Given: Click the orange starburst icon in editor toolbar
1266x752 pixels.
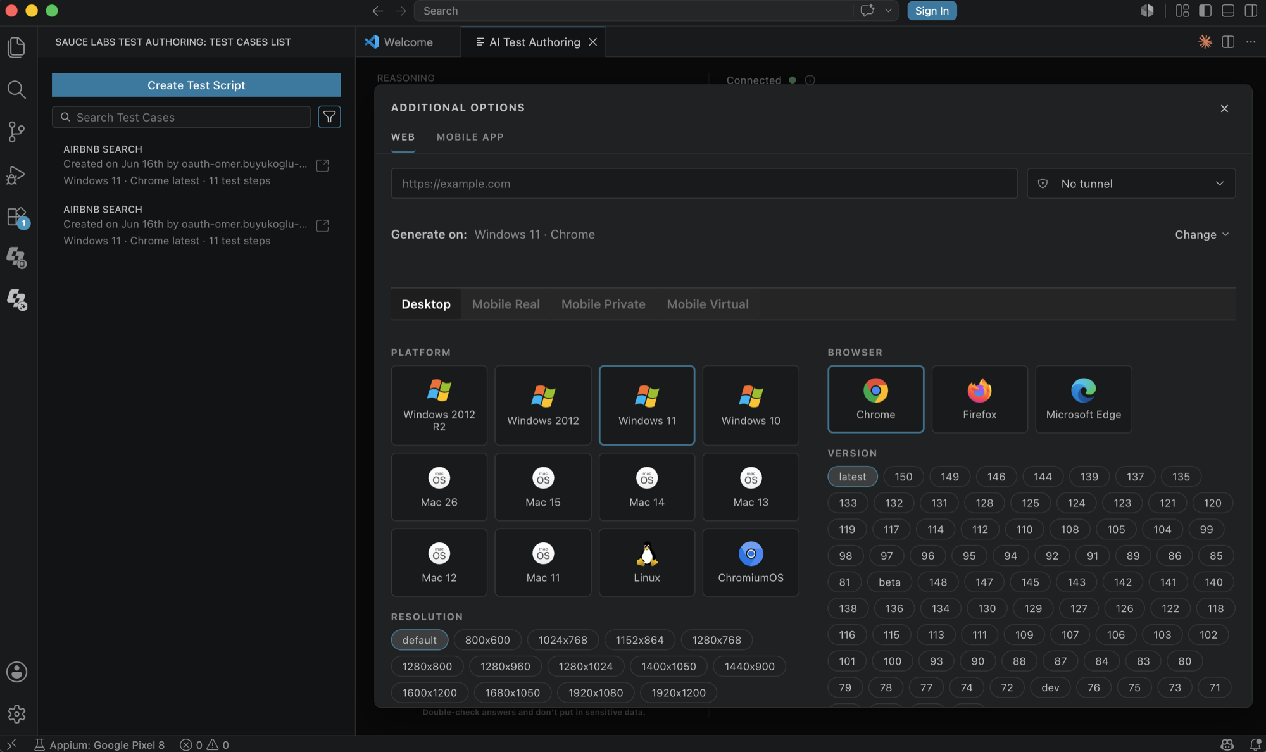Looking at the screenshot, I should [1205, 42].
